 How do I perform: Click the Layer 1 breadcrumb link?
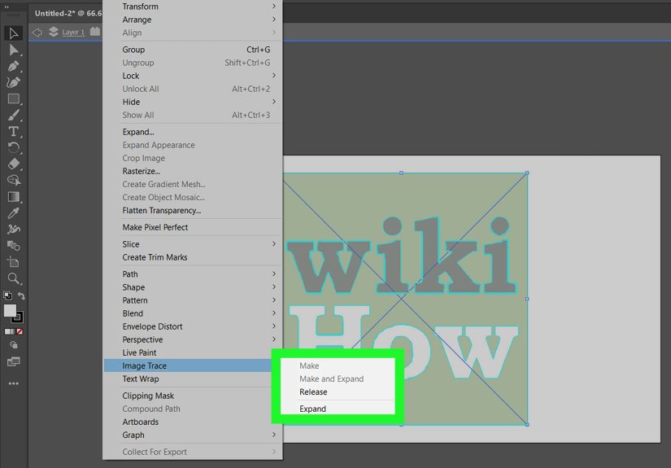73,32
